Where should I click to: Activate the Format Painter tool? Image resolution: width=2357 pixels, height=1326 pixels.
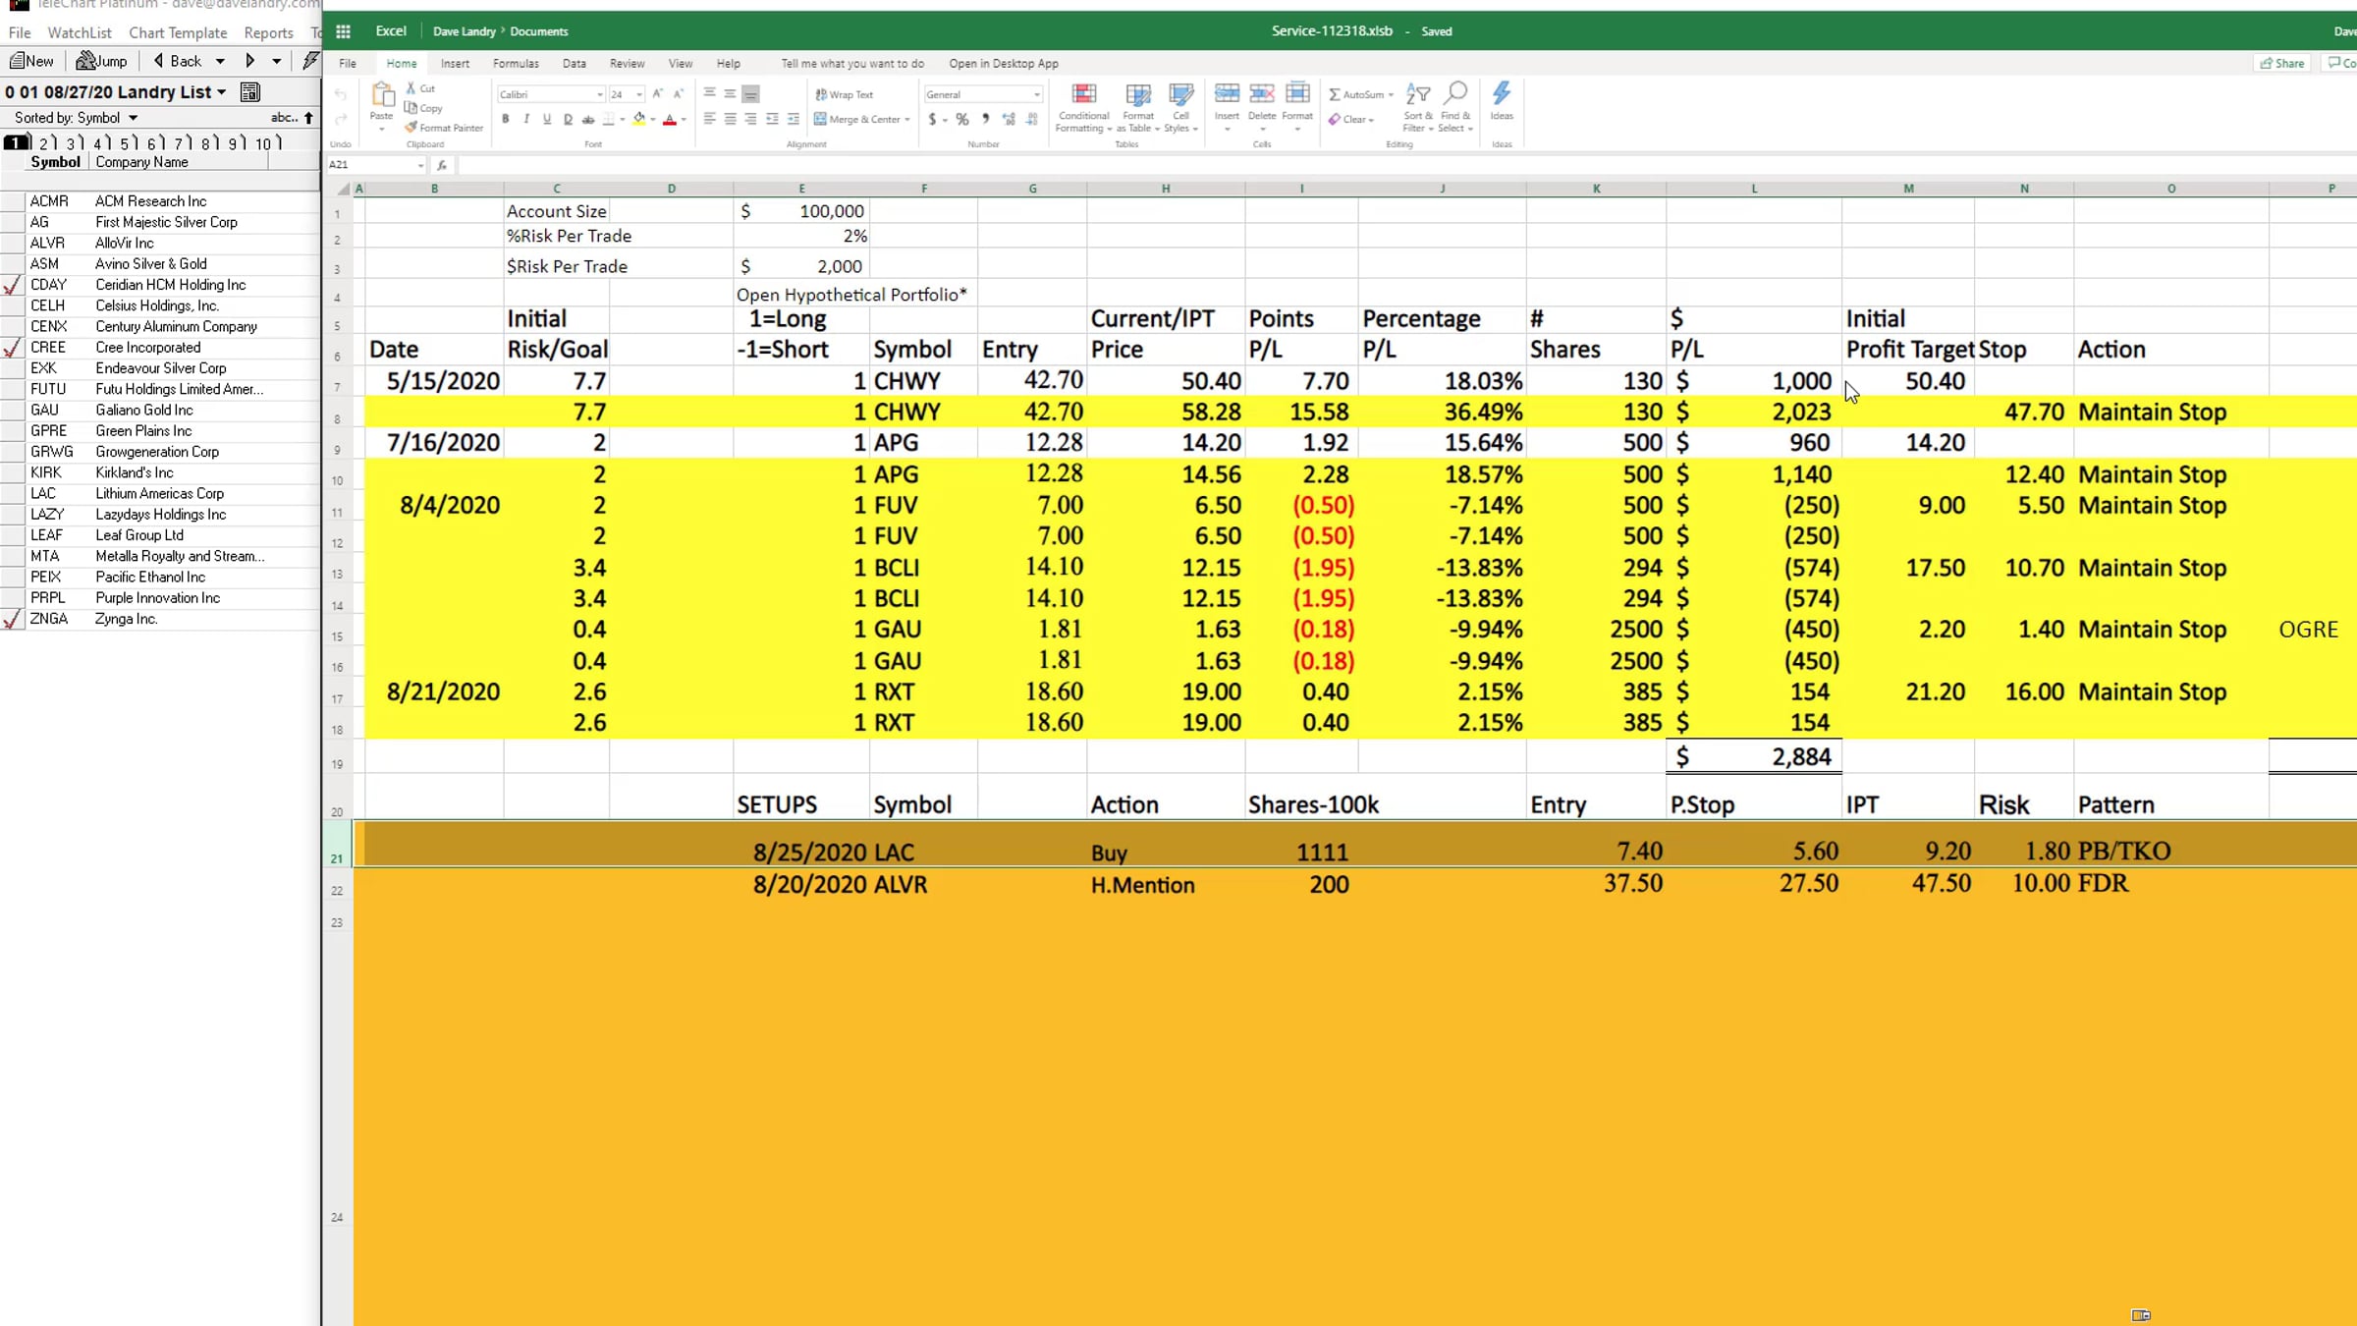coord(444,128)
